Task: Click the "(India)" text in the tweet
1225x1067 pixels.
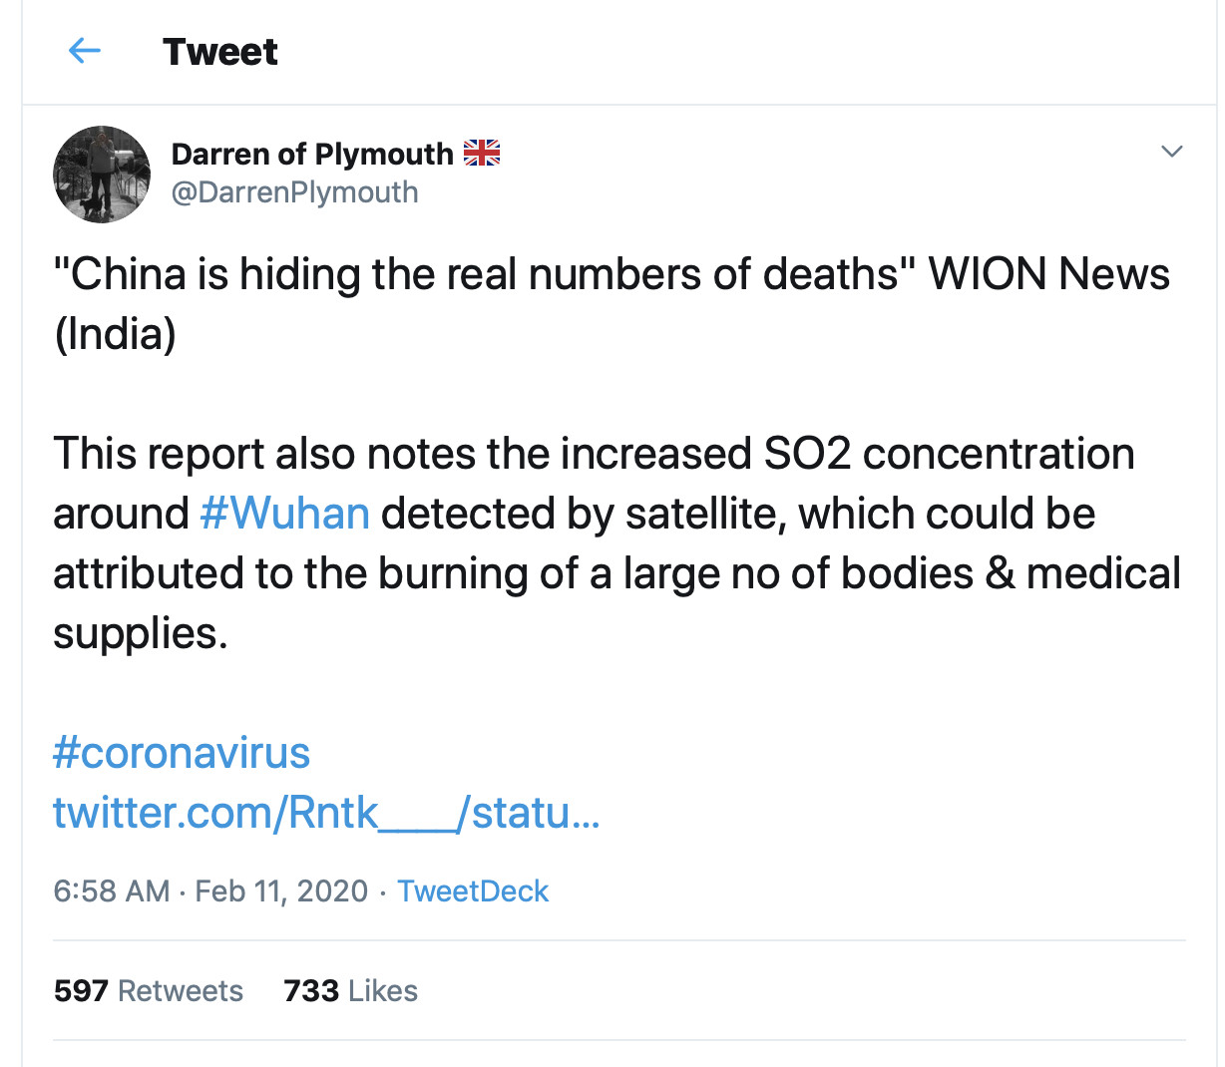Action: [x=115, y=334]
